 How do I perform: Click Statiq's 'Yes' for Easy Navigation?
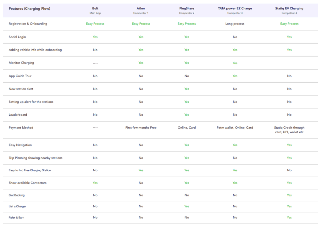(x=289, y=145)
